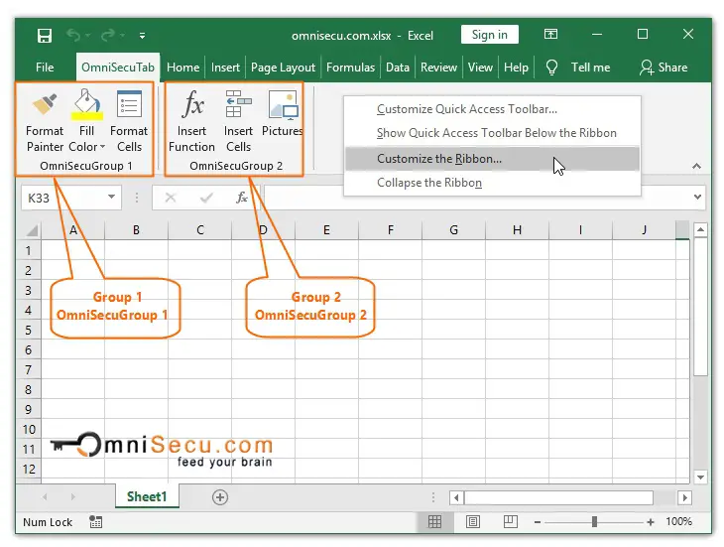Image resolution: width=724 pixels, height=547 pixels.
Task: Expand the Fill Color dropdown arrow
Action: click(x=102, y=147)
